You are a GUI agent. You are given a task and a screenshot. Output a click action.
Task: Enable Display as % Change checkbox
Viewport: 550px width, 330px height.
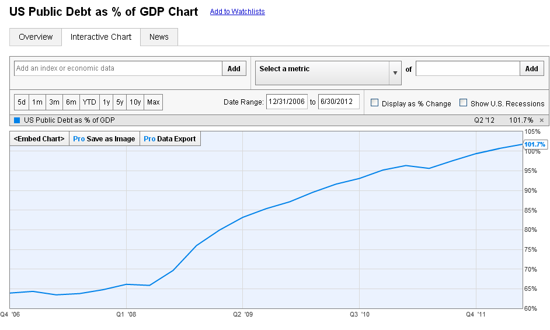(x=375, y=103)
